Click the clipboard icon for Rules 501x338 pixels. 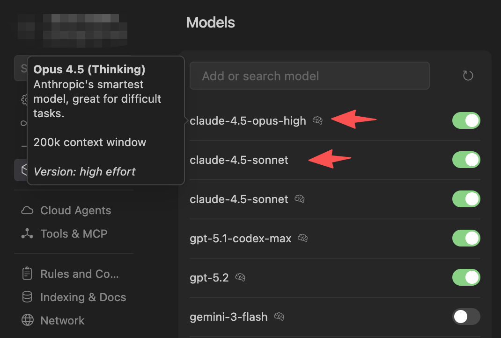point(28,274)
